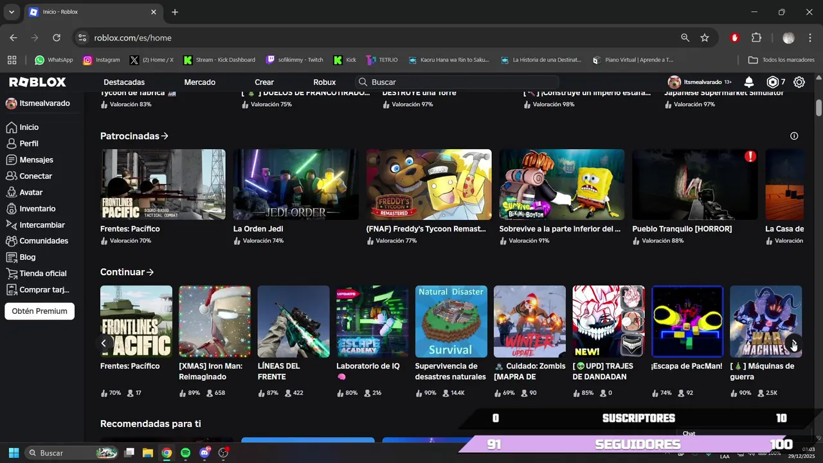Open the tab search dropdown in Chrome
This screenshot has height=463, width=823.
coord(11,12)
